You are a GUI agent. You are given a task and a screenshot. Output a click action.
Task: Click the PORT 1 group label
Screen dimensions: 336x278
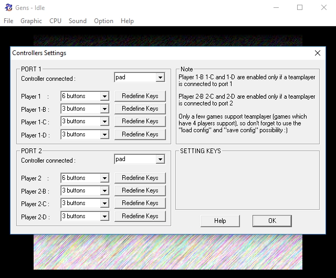point(31,69)
